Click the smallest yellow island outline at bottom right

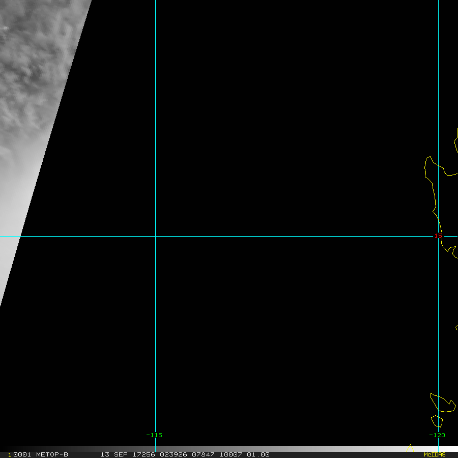(437, 421)
